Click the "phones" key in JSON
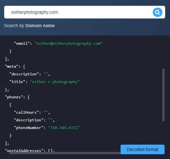 (x=14, y=97)
